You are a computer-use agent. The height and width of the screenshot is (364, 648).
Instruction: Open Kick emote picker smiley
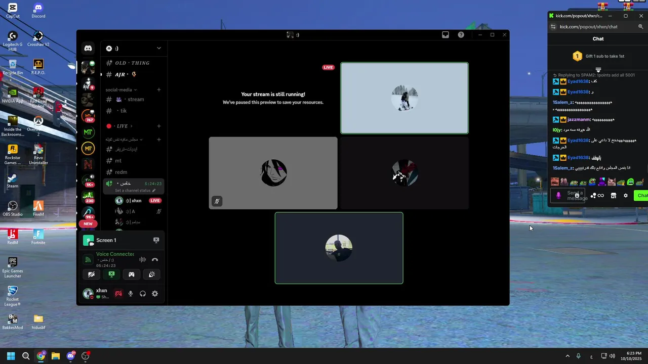tap(577, 195)
